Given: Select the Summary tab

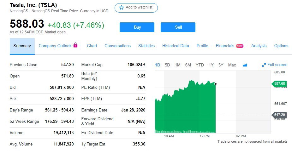Looking at the screenshot, I should tap(22, 46).
